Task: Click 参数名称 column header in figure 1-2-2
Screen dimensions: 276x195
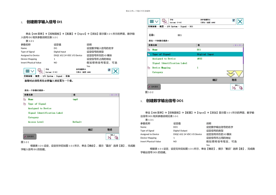Action: tap(172, 45)
